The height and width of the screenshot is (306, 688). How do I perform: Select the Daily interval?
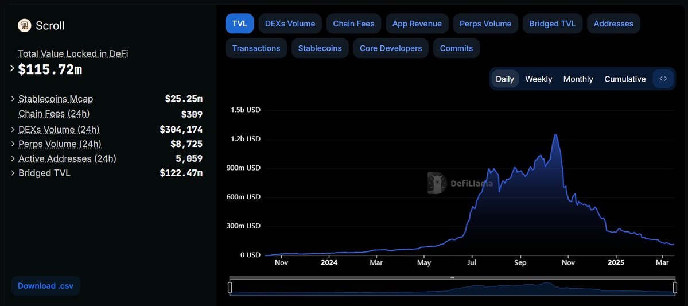coord(504,79)
